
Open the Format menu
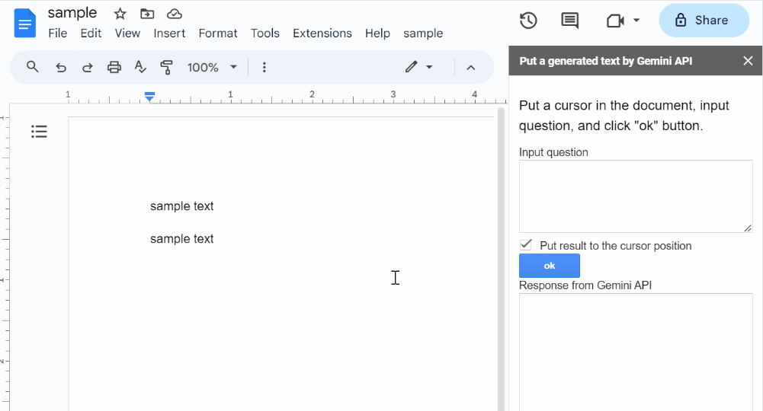tap(218, 33)
